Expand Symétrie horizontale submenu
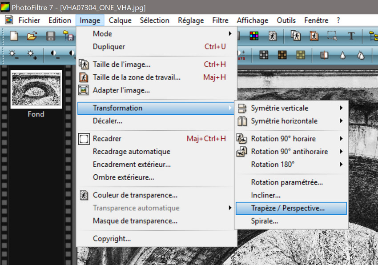This screenshot has width=378, height=265. 291,121
